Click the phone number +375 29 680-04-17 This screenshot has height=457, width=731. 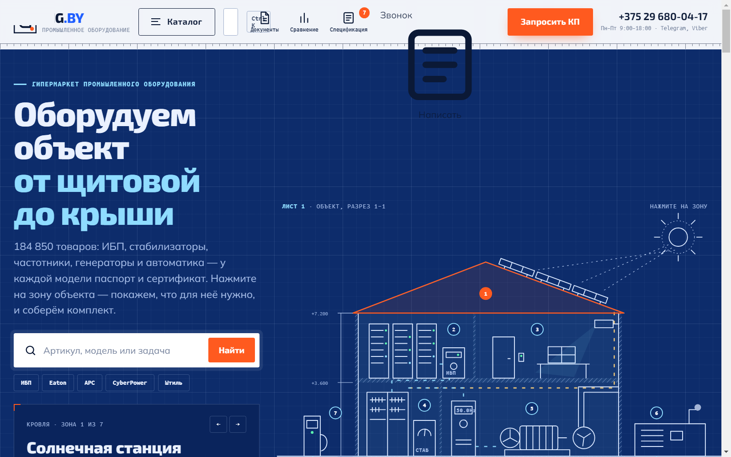point(663,17)
